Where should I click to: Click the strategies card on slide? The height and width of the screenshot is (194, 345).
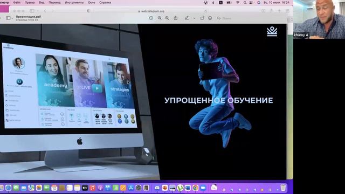(119, 86)
